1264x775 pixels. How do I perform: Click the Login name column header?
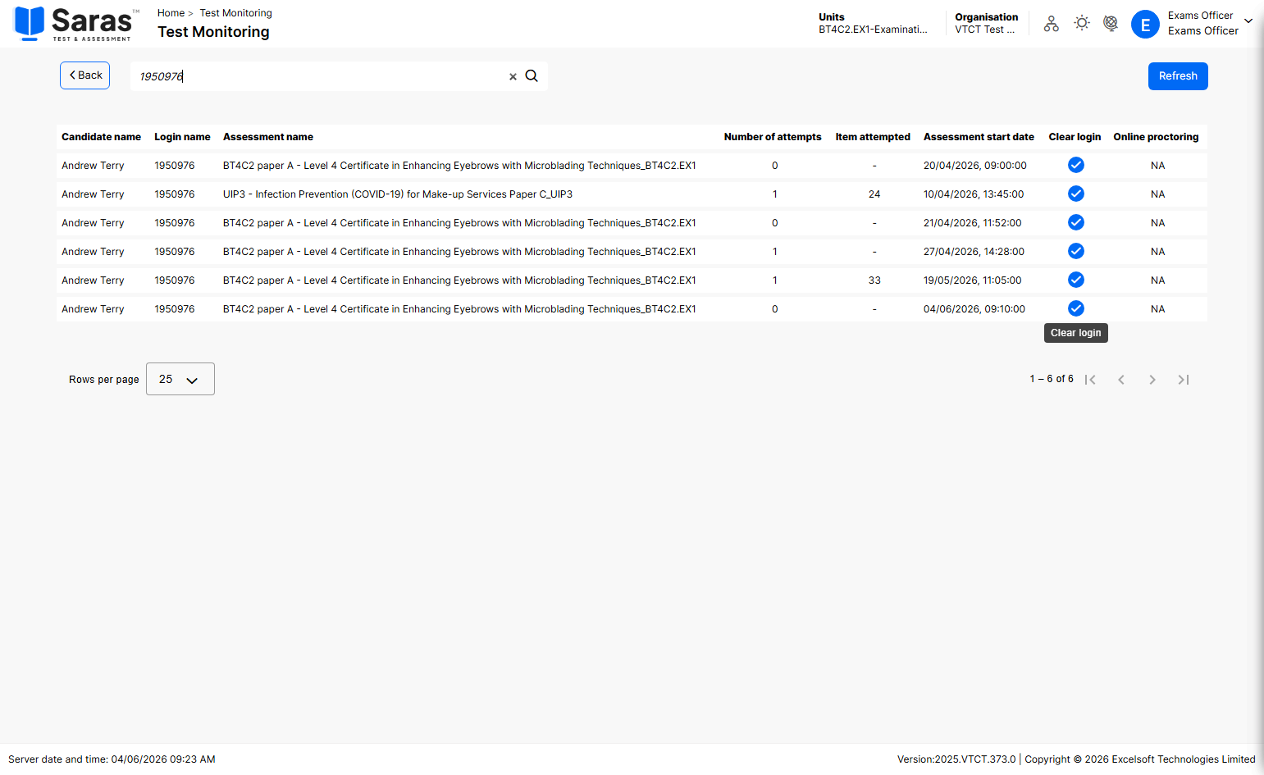tap(182, 137)
